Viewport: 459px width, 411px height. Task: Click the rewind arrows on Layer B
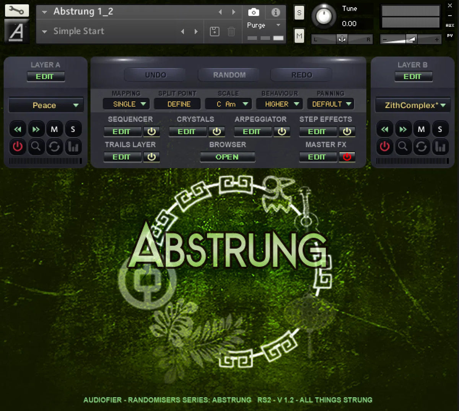click(x=384, y=129)
